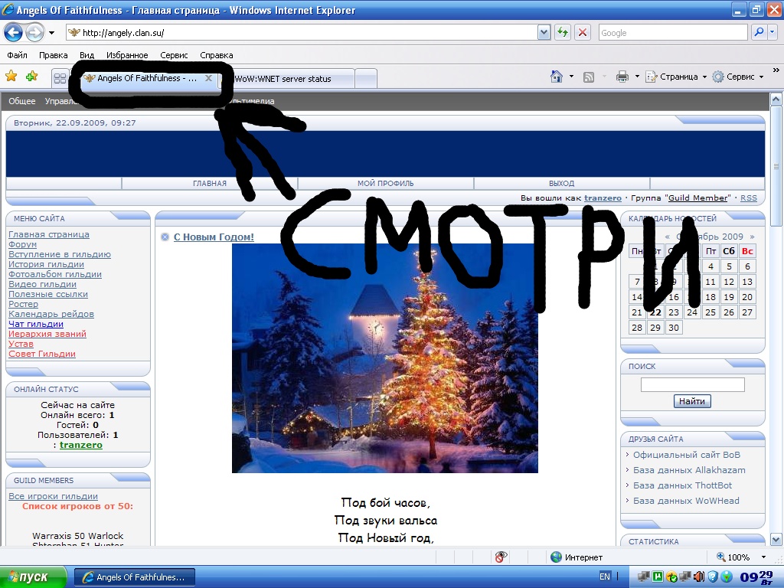Open the Официальный сайт BoB link
The width and height of the screenshot is (784, 588).
click(687, 455)
